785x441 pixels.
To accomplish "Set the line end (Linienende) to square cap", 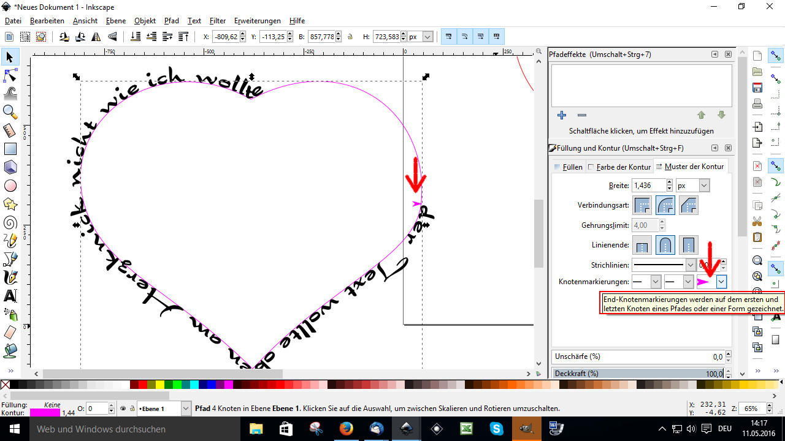I will point(688,246).
